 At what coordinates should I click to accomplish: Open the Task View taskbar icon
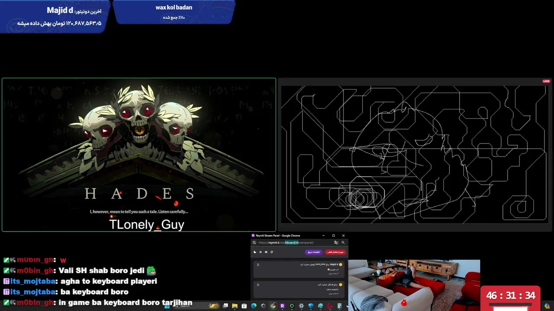(x=225, y=306)
